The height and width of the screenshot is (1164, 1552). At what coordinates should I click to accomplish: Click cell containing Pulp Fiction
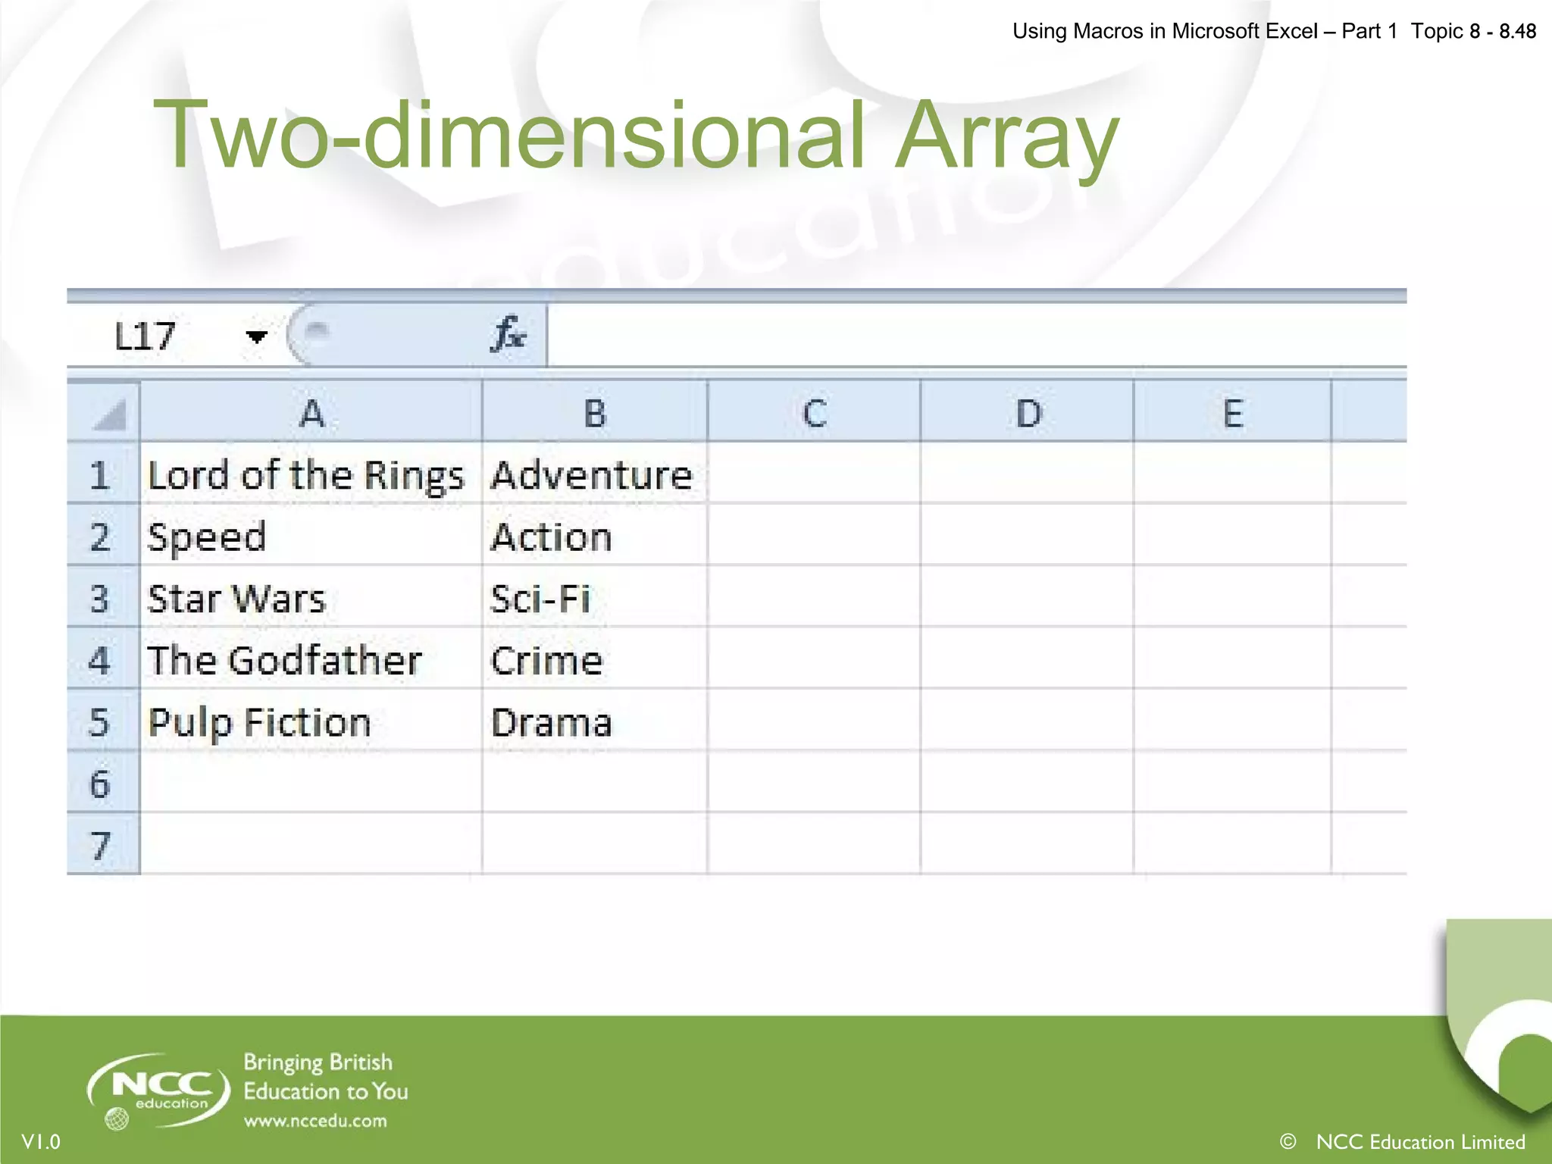click(311, 721)
